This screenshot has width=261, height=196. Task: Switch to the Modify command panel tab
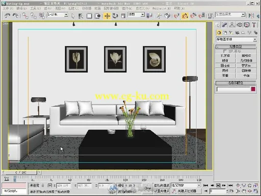click(x=225, y=25)
